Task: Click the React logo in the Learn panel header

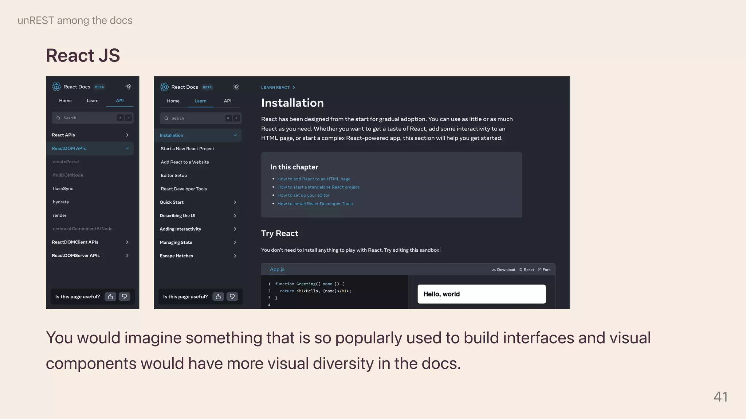Action: click(x=164, y=87)
